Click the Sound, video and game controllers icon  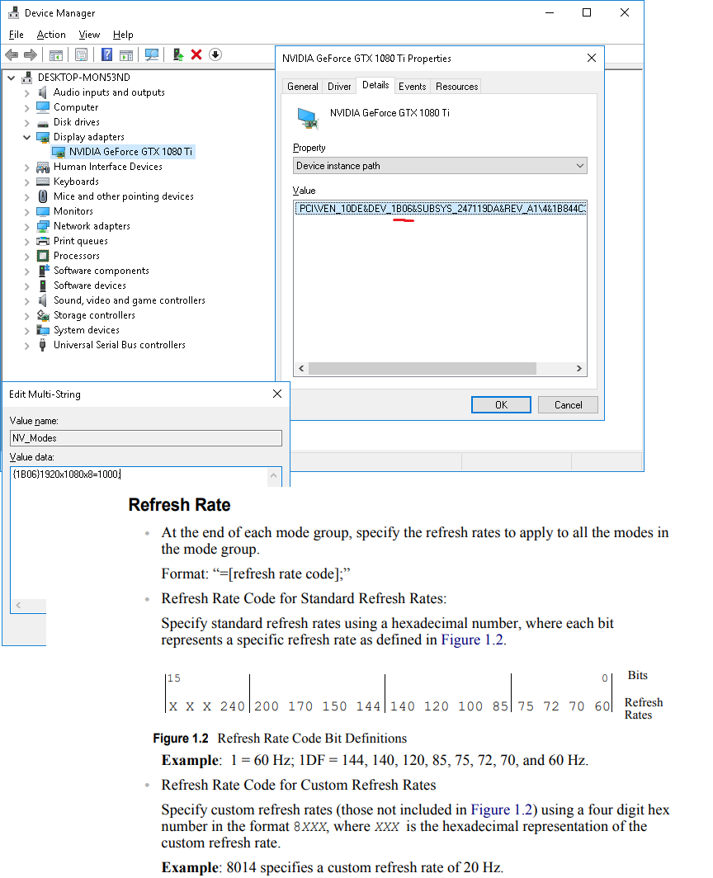click(43, 300)
